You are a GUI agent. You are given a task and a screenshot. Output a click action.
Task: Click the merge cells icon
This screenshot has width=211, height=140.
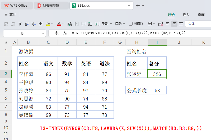pos(90,24)
